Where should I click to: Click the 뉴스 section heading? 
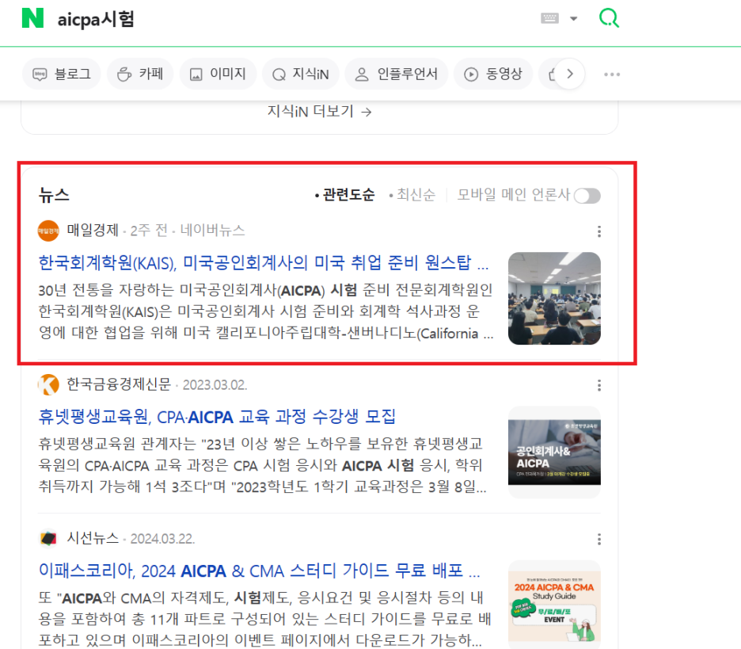click(x=54, y=195)
